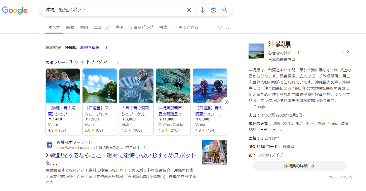The width and height of the screenshot is (366, 191).
Task: Open the もっと見る dropdown
Action: click(x=186, y=27)
